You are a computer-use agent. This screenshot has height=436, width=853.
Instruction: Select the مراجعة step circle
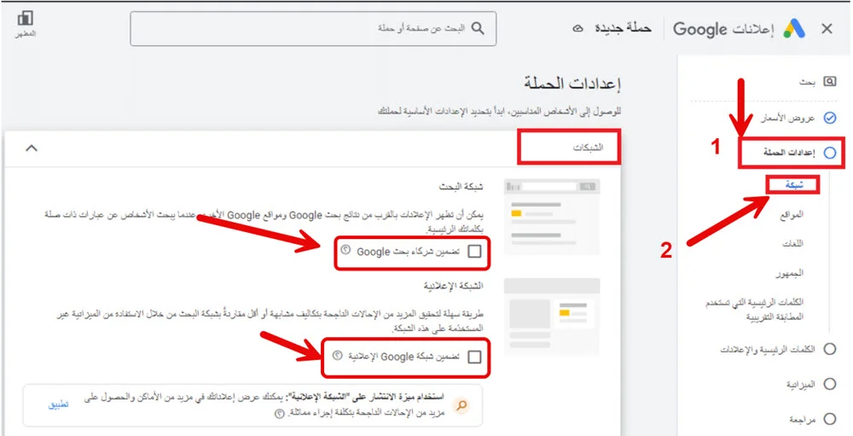pyautogui.click(x=830, y=419)
